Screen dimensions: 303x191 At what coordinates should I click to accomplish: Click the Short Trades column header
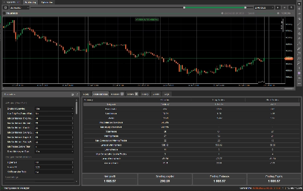272,100
